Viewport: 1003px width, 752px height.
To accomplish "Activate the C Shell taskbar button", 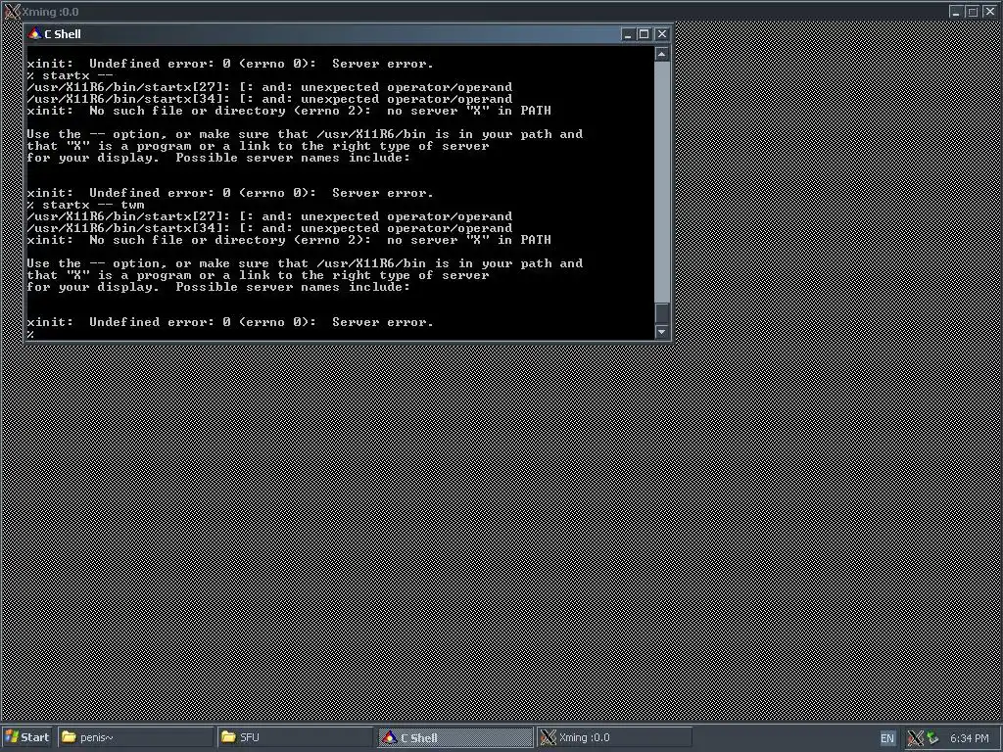I will (454, 737).
